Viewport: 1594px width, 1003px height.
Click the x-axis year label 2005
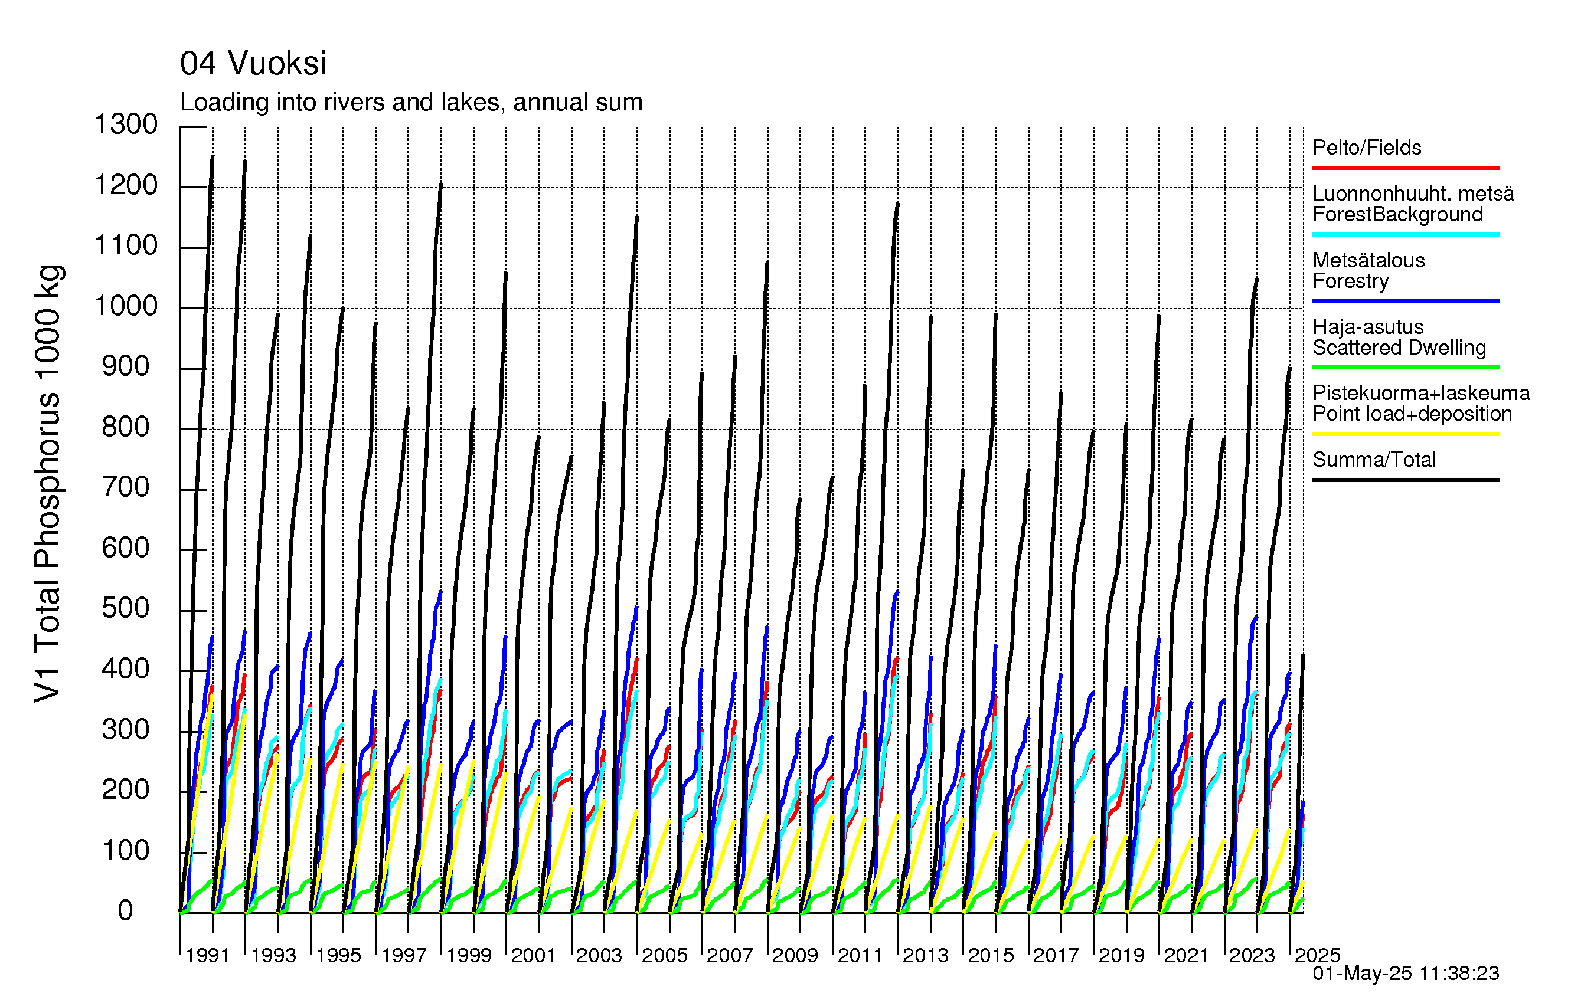(665, 955)
